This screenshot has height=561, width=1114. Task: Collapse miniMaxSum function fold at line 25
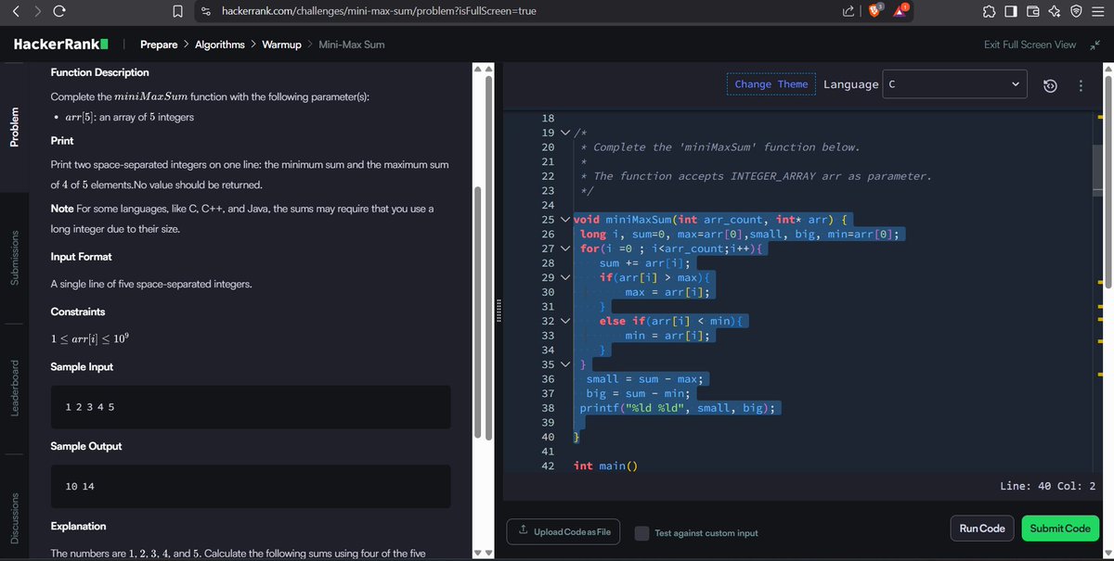(565, 220)
